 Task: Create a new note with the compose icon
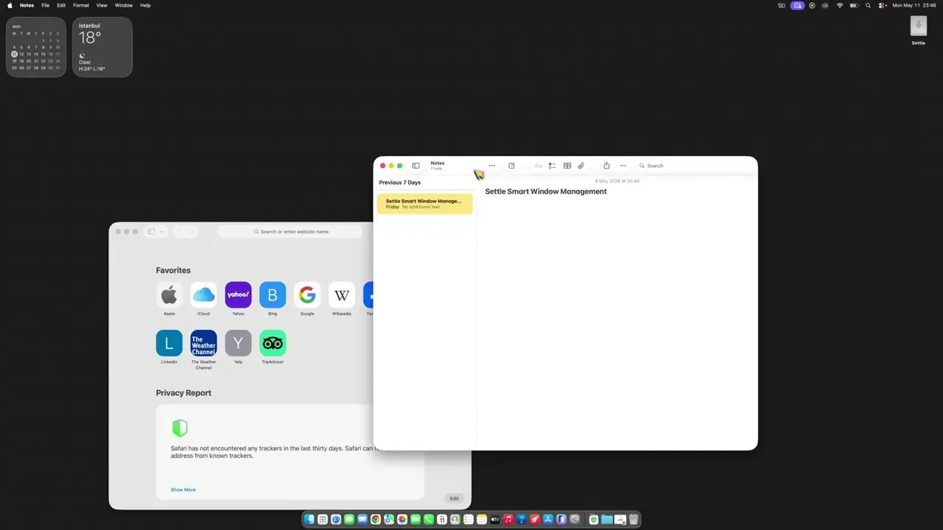tap(511, 166)
